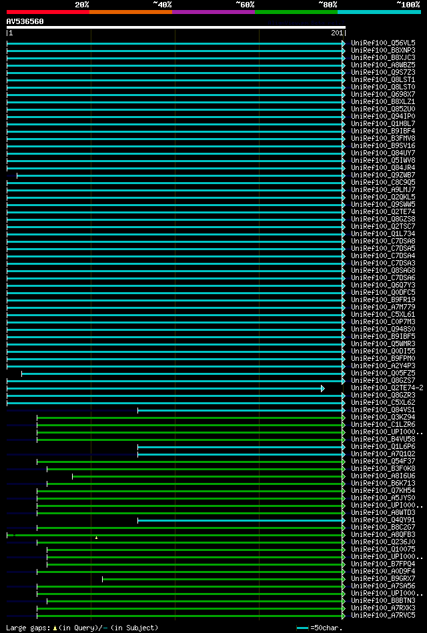Viewport: 427px width, 633px height.
Task: Click the cyan ~100% identity legend segment
Action: click(x=379, y=12)
